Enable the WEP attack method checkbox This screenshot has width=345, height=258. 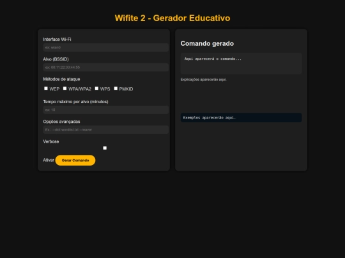click(x=46, y=88)
